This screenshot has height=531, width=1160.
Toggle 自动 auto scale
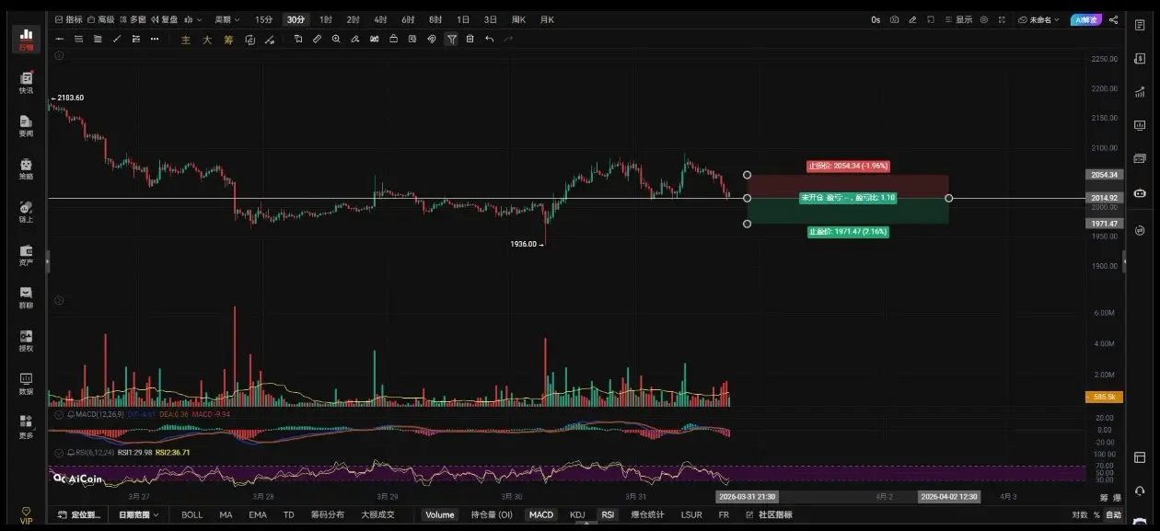(x=1113, y=514)
